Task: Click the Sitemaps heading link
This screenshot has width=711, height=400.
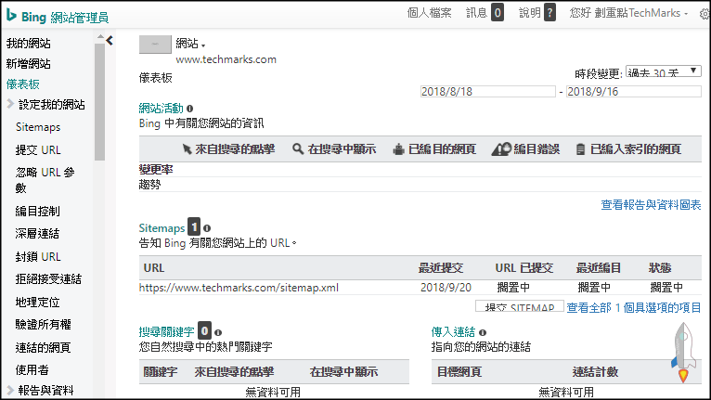Action: tap(162, 228)
